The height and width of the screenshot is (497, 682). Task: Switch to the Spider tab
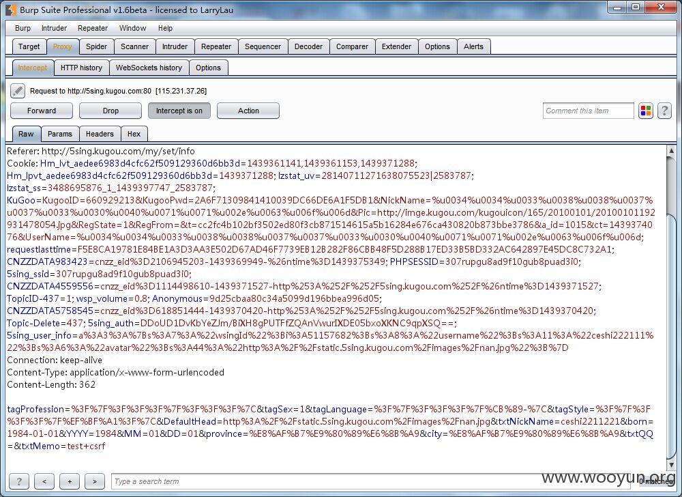[x=97, y=46]
